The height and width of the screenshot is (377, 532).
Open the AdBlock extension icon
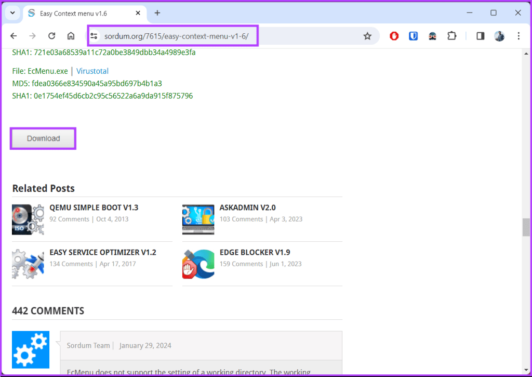click(394, 36)
